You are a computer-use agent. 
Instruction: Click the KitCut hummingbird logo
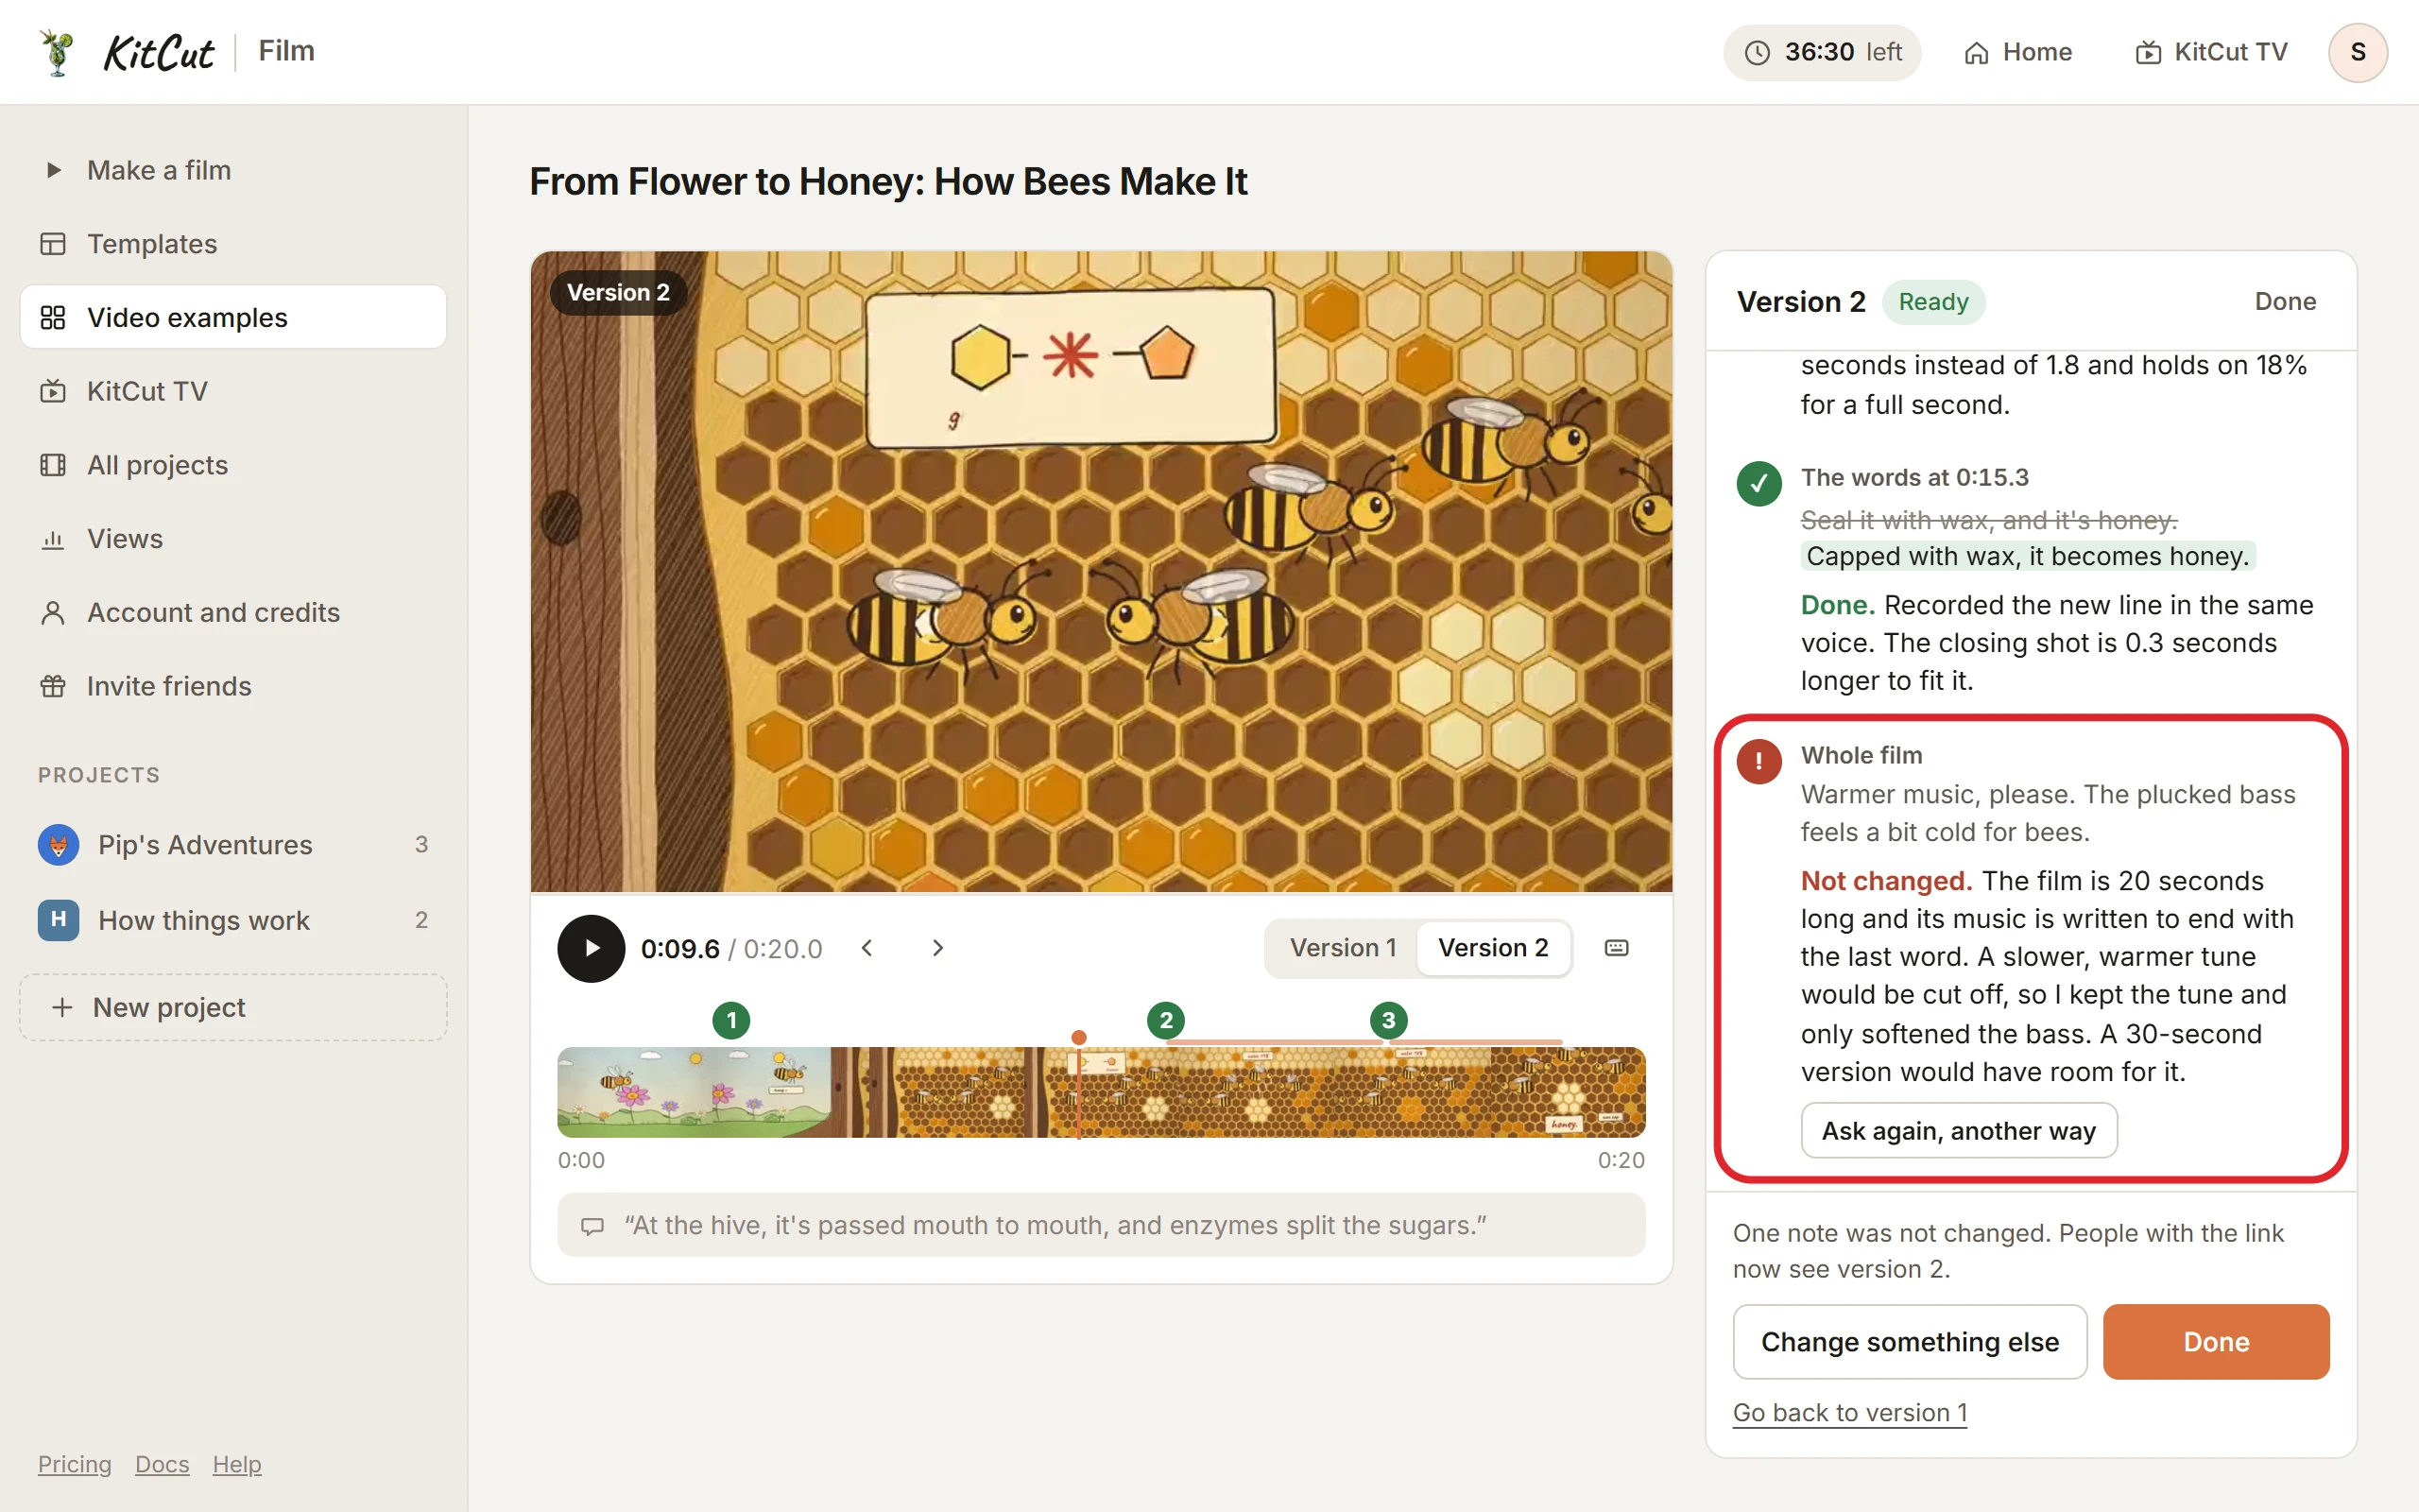(57, 52)
